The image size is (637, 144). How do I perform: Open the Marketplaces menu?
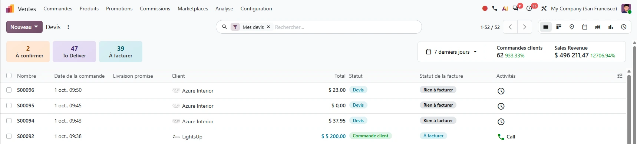pyautogui.click(x=193, y=9)
